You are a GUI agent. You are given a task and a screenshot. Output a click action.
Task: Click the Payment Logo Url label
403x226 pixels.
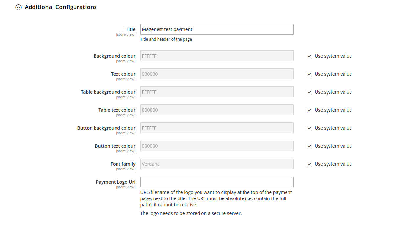coord(116,182)
